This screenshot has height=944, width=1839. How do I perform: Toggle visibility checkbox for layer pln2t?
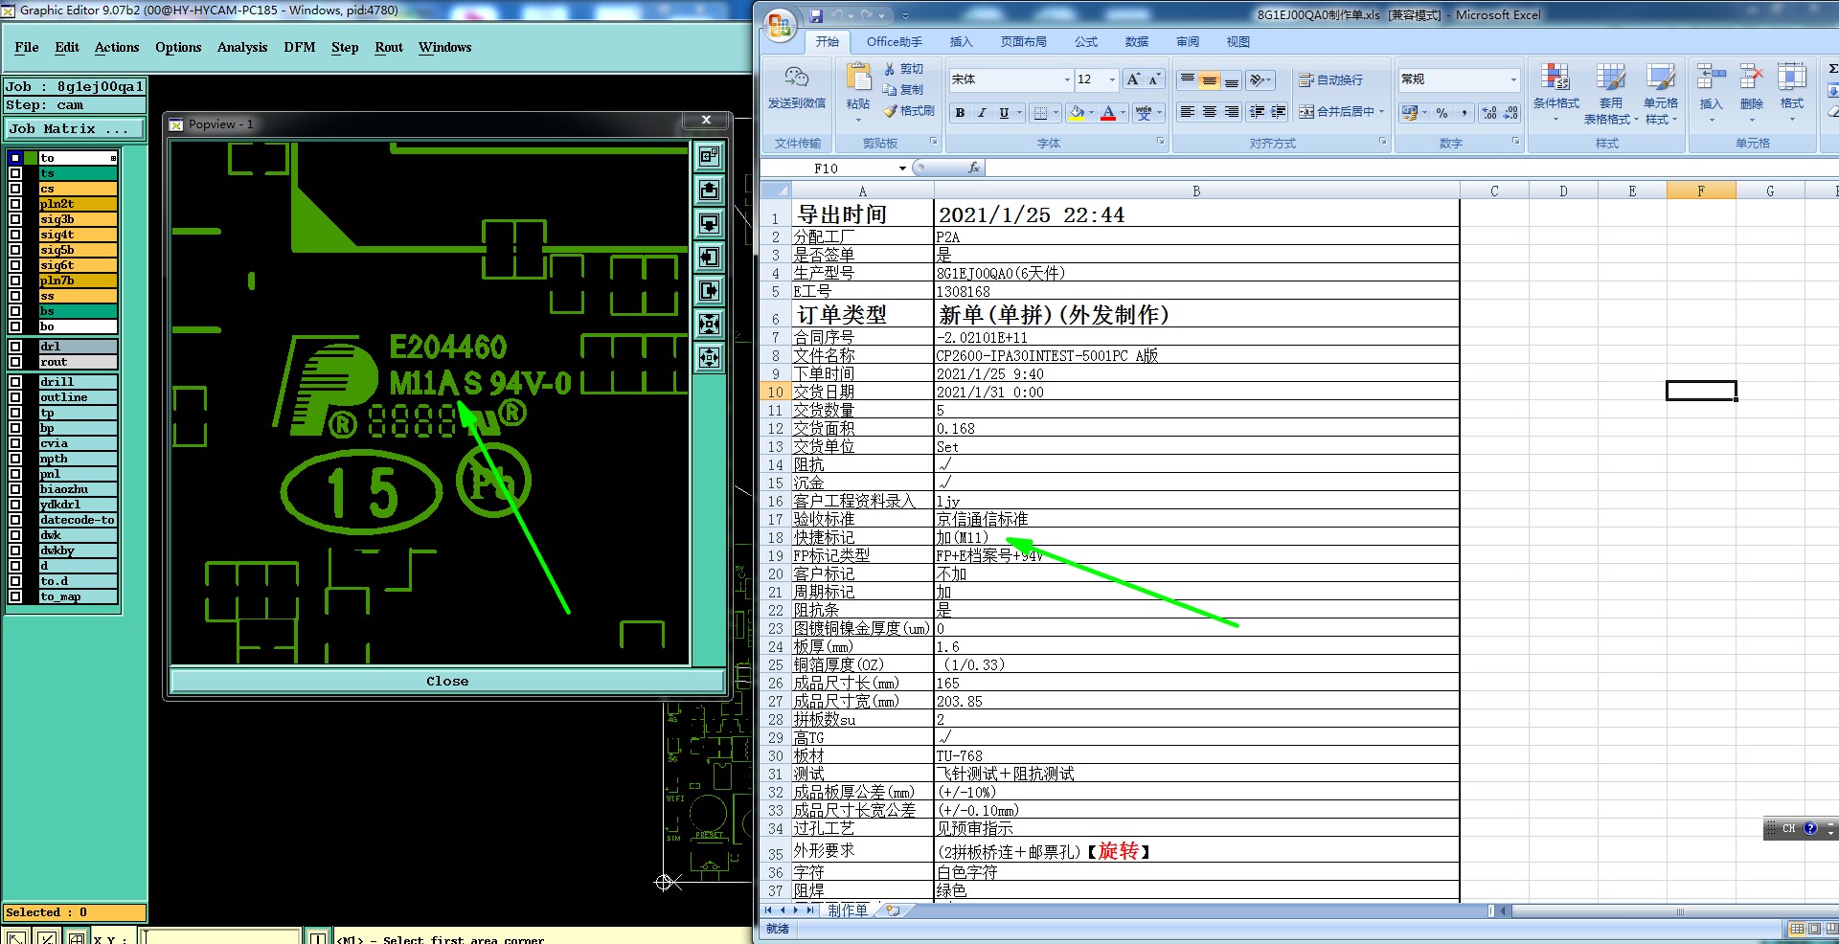pos(15,204)
